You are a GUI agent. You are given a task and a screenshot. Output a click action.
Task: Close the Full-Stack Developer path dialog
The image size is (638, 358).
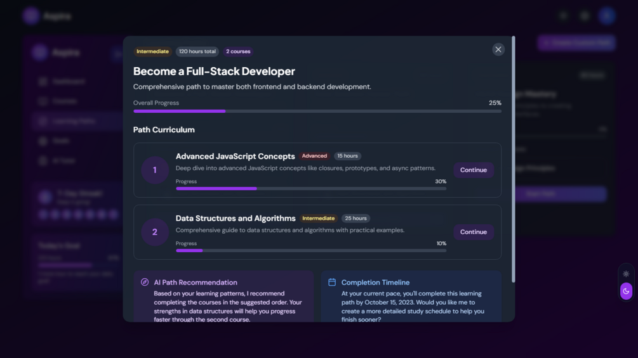pos(498,49)
